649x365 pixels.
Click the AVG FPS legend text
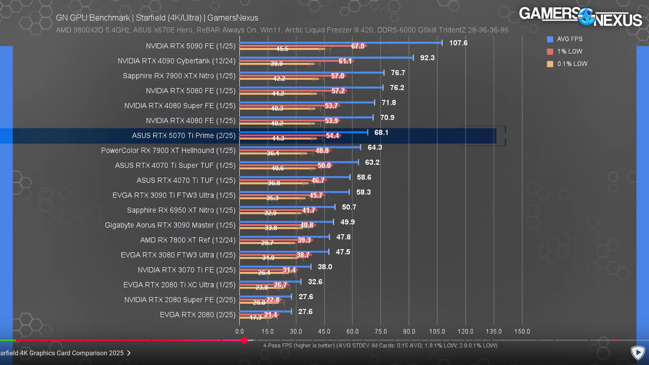(x=570, y=39)
